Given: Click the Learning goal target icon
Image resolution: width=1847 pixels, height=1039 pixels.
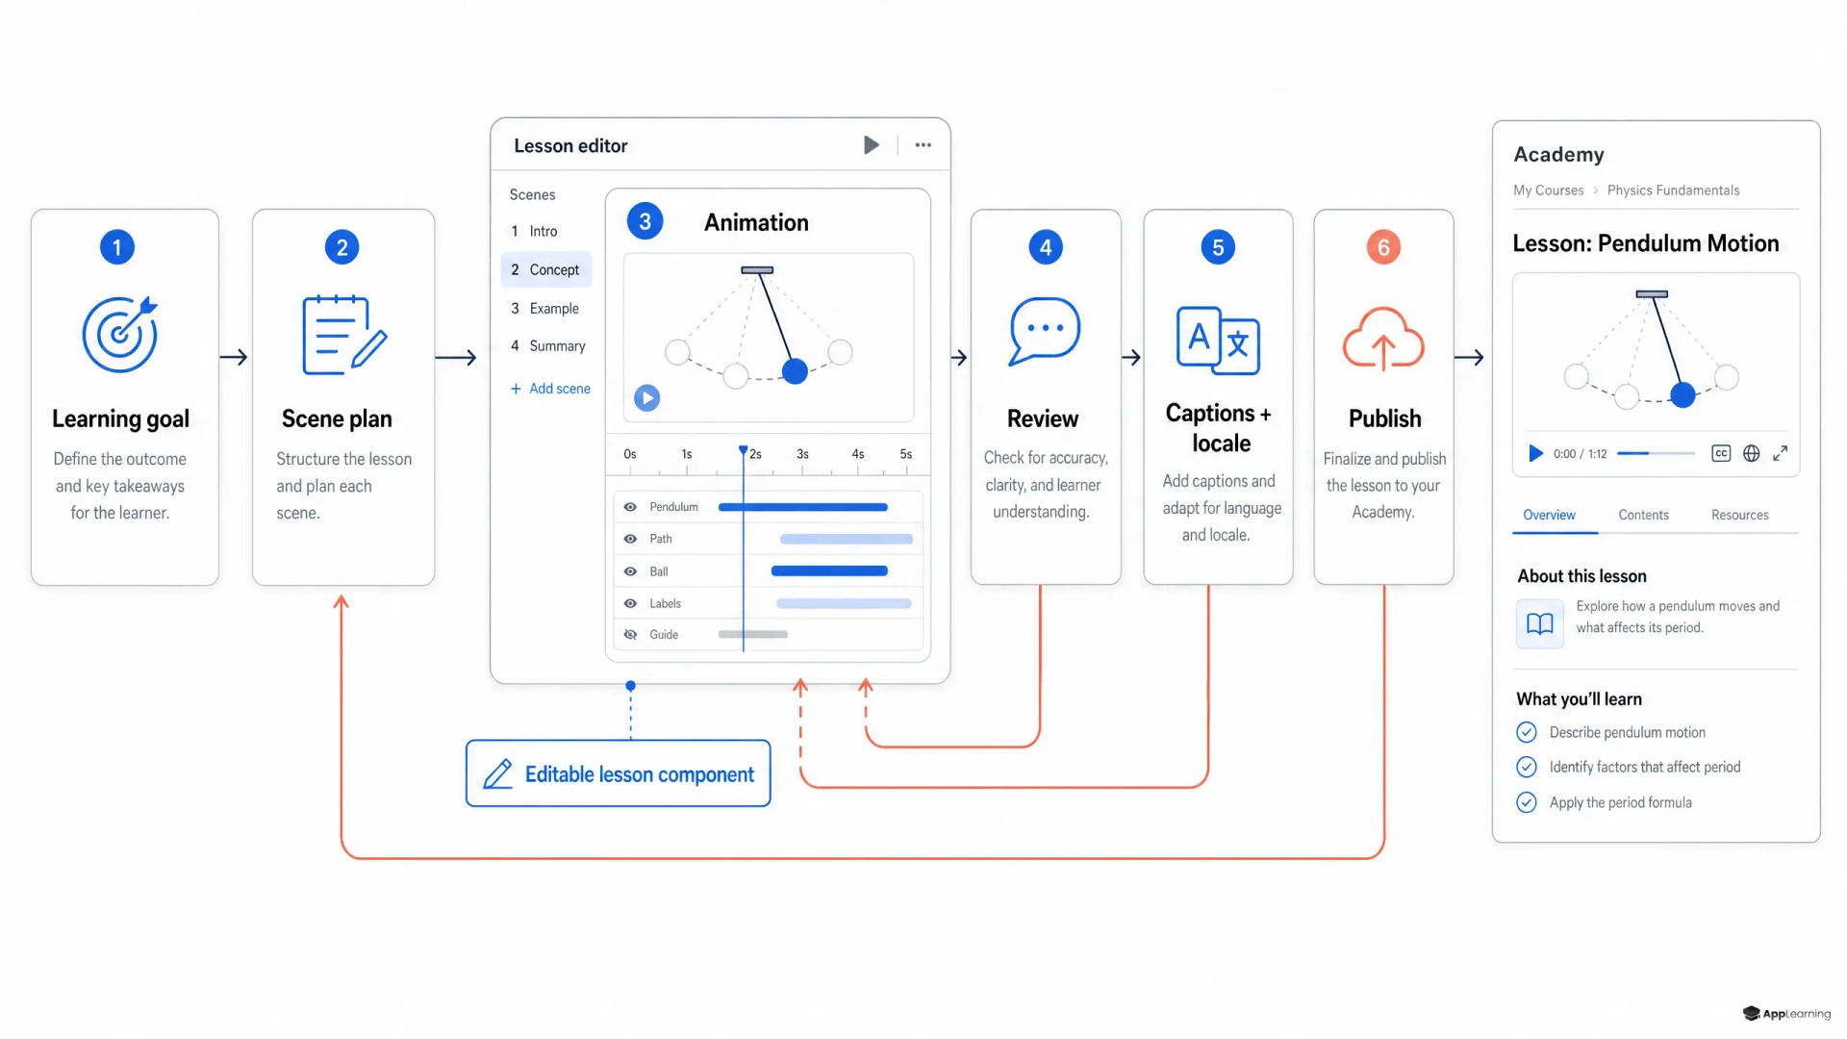Looking at the screenshot, I should (120, 334).
